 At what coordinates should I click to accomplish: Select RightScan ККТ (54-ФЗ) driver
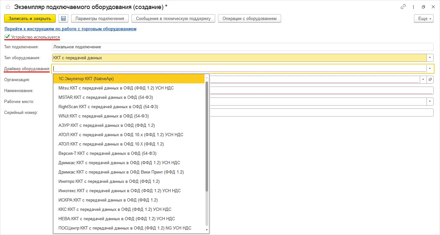click(129, 107)
